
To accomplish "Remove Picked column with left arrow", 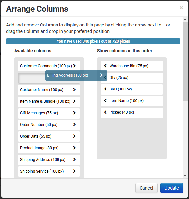I will (x=105, y=112).
